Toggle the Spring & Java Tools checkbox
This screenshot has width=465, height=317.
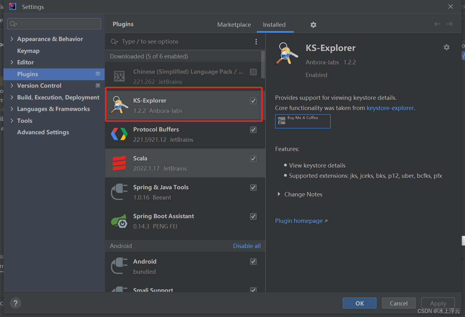(x=253, y=187)
